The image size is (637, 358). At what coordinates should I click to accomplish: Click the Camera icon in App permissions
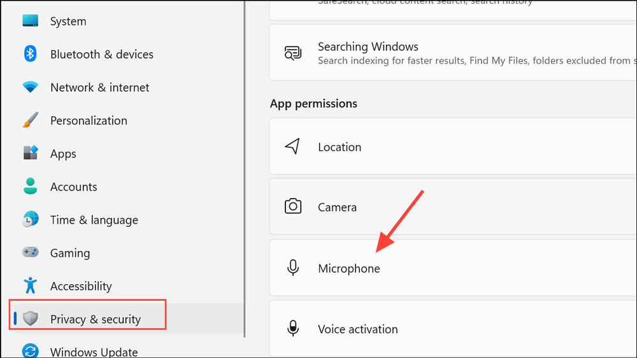coord(293,206)
